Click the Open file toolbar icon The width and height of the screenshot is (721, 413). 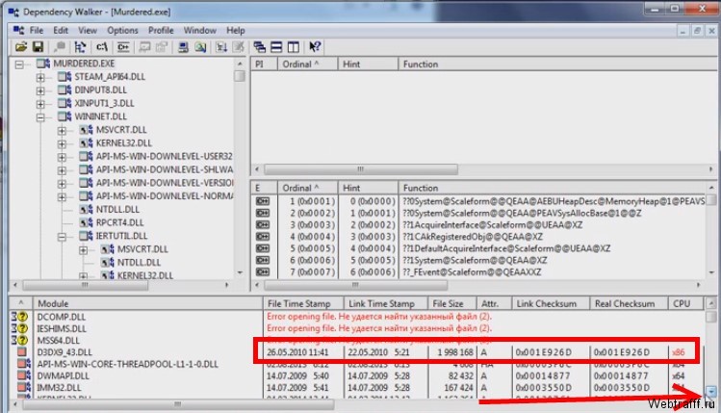pos(21,47)
